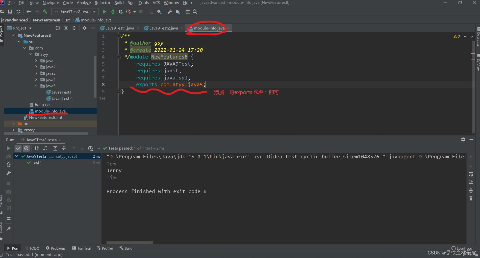Screen dimensions: 480x258
Task: Collapse the java5 package
Action: coord(36,86)
